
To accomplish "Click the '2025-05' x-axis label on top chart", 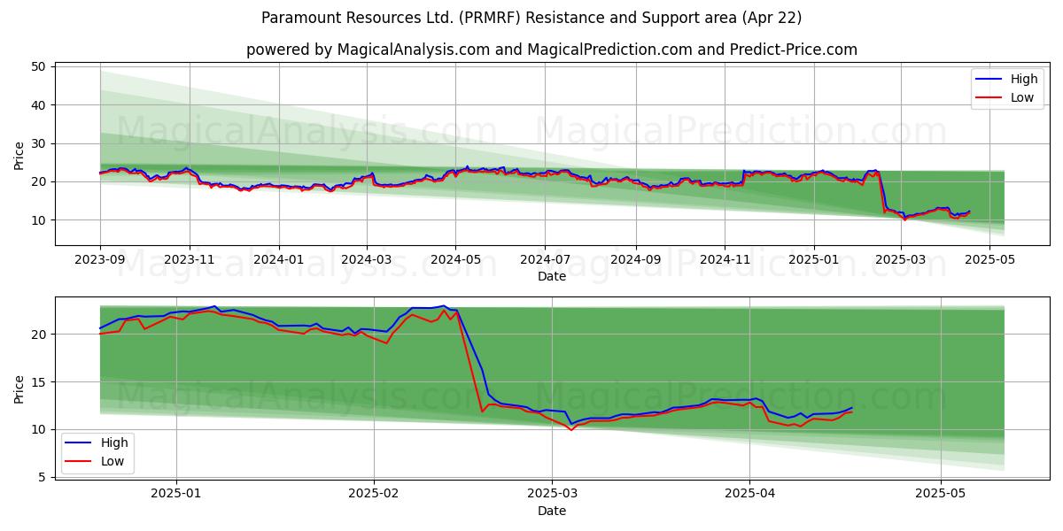I will click(x=989, y=261).
